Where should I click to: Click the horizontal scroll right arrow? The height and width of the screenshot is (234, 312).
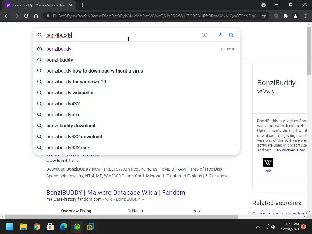[304, 217]
